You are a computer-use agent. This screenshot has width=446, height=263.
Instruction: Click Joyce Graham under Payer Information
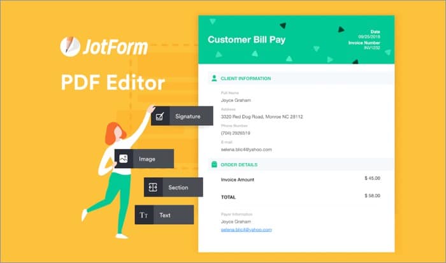(236, 222)
